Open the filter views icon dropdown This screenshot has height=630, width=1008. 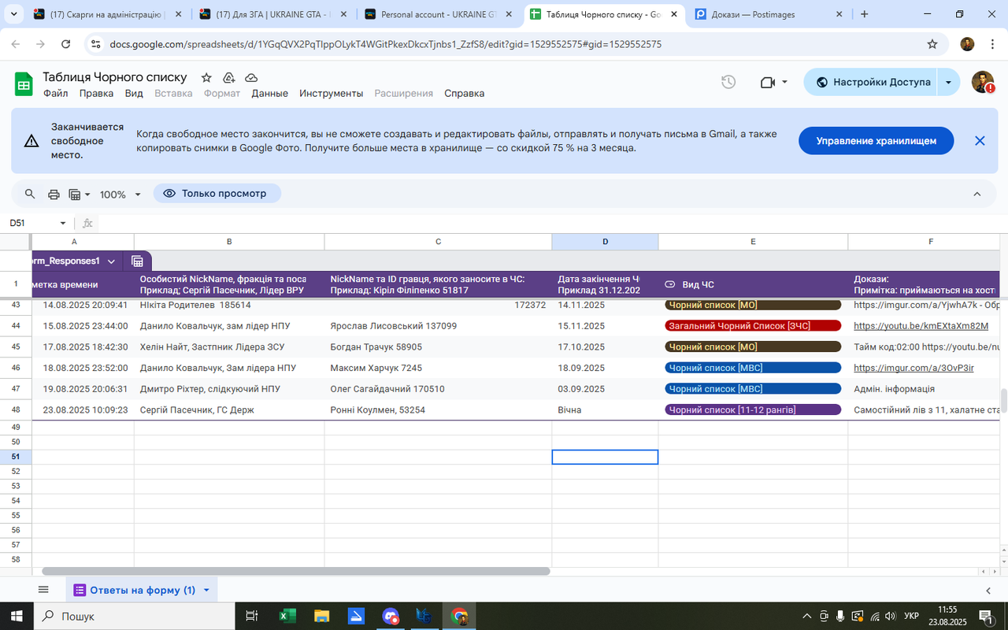(x=80, y=194)
